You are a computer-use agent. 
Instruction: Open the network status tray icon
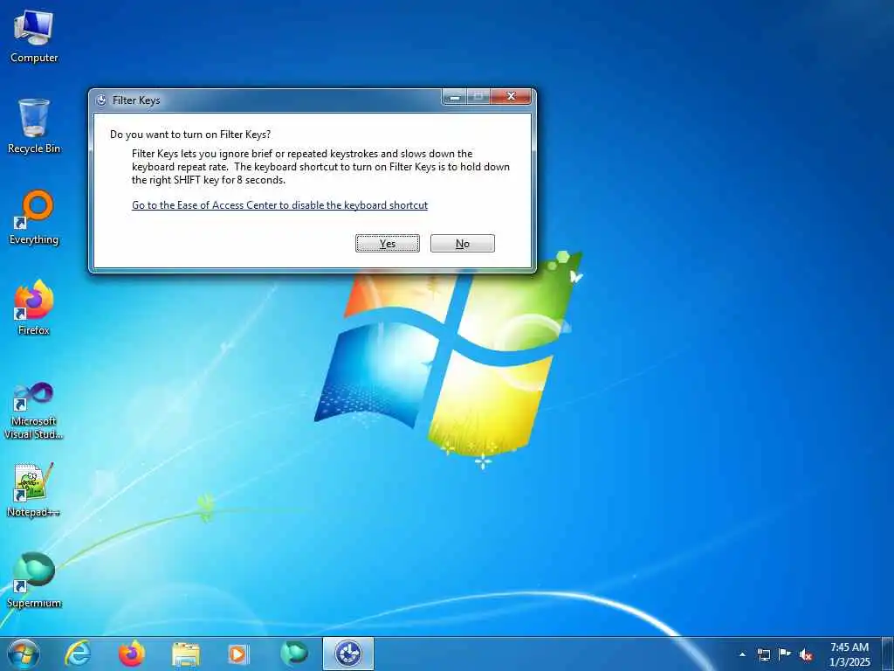tap(763, 654)
